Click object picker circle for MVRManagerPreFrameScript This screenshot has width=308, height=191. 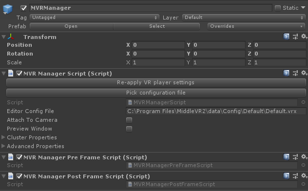303,165
